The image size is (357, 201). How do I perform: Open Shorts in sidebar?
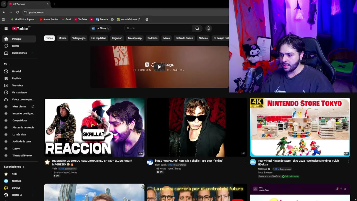click(x=19, y=46)
